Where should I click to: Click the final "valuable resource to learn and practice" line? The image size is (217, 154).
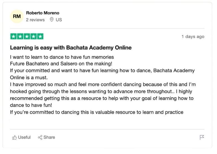point(97,112)
